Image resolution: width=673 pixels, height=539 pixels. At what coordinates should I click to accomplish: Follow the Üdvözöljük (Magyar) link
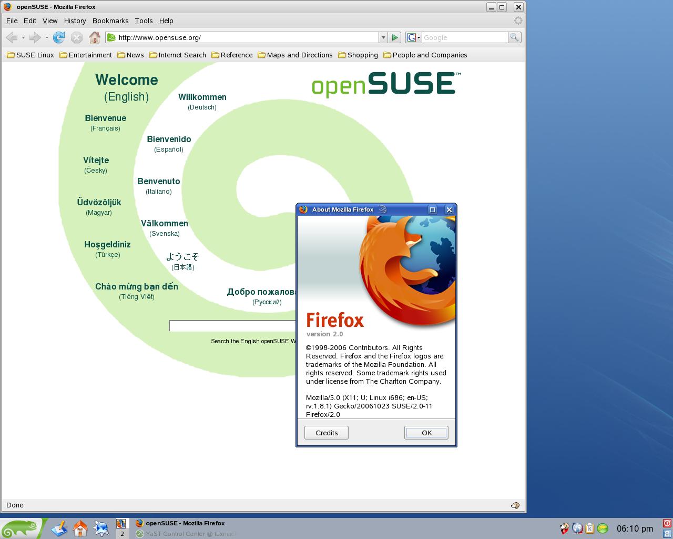click(99, 206)
